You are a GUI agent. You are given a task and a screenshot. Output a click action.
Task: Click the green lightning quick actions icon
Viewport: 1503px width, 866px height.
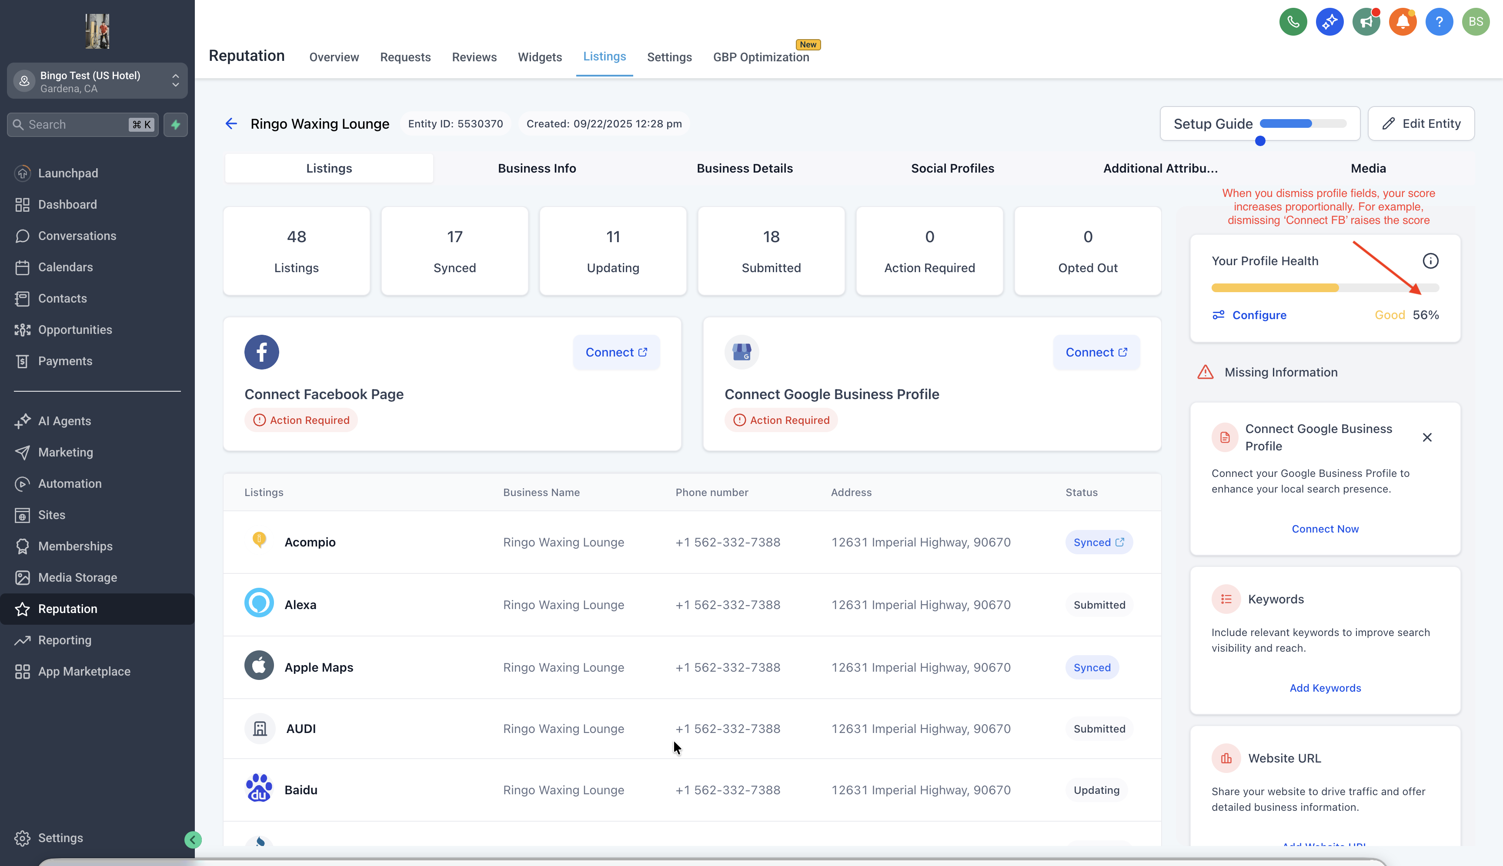click(176, 125)
